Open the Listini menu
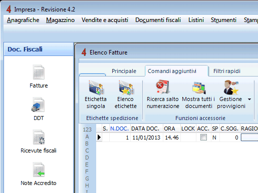Screen dimensions: 258x193 (x=196, y=20)
